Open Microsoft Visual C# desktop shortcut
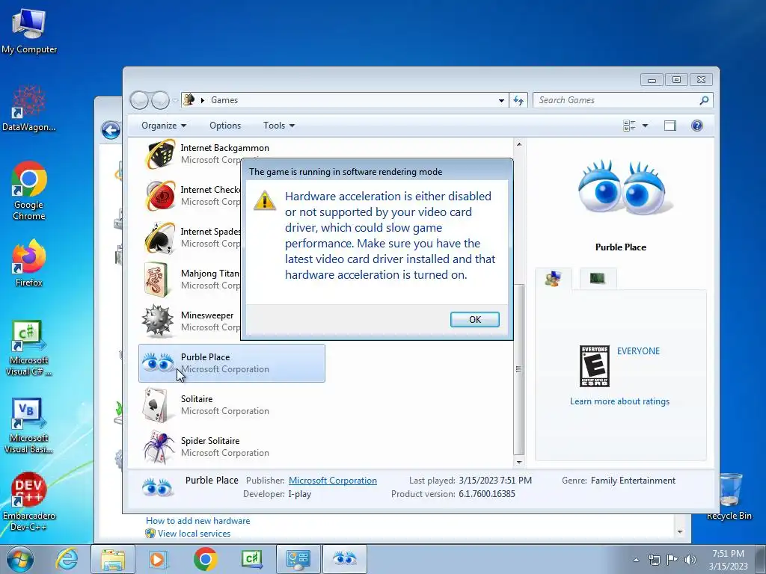 [x=29, y=348]
